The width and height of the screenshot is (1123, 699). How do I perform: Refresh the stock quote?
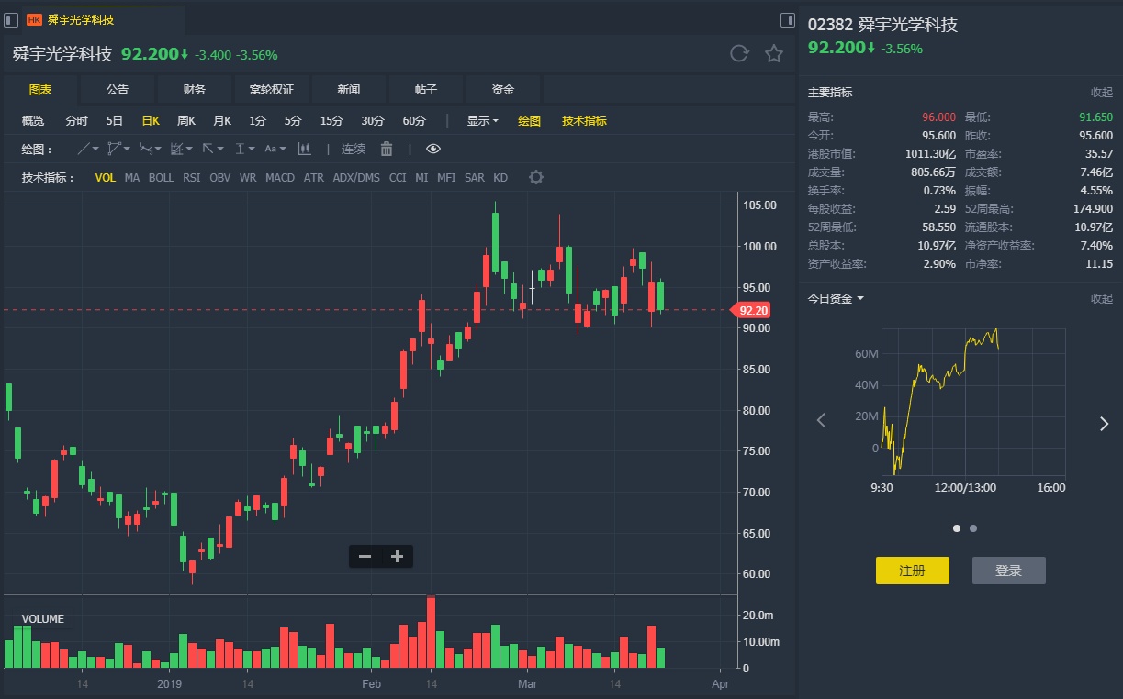tap(739, 53)
